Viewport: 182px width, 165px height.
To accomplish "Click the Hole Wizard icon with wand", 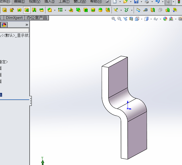I will click(12, 10).
